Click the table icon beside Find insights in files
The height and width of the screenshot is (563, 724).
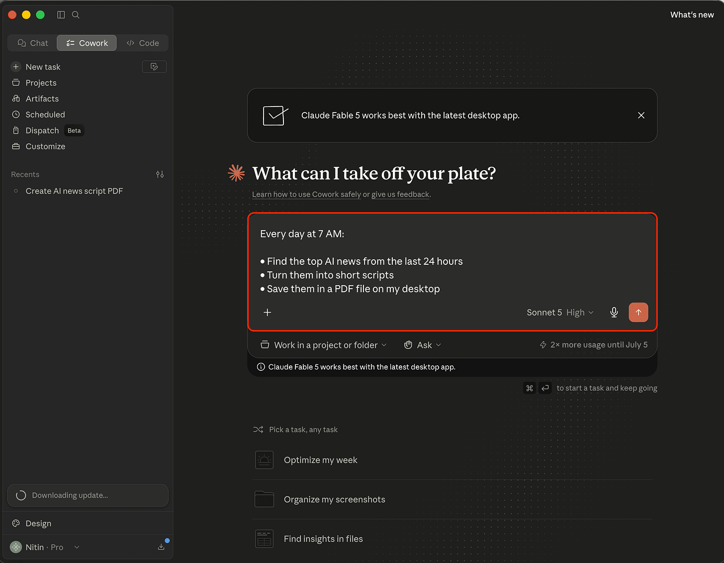click(264, 539)
